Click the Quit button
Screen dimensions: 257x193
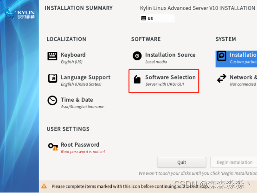[x=181, y=162]
